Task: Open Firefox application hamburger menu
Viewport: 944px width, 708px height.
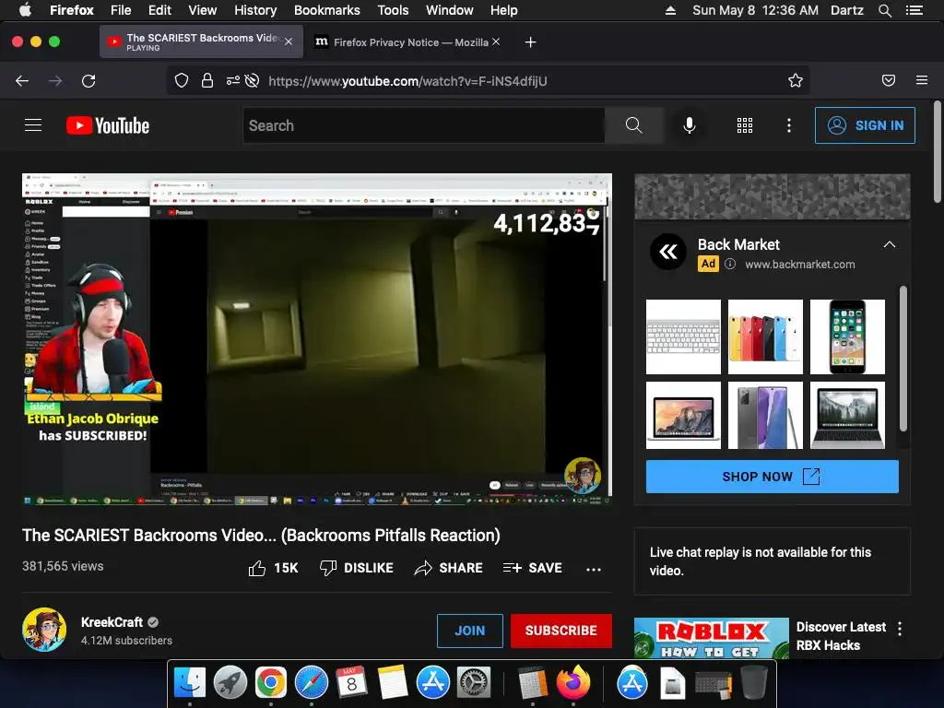Action: (922, 81)
